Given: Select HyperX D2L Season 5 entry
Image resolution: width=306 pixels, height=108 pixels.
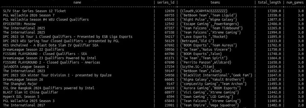Looking at the screenshot, I should (21, 97).
